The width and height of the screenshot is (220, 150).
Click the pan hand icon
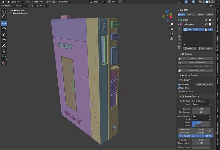coord(172,29)
